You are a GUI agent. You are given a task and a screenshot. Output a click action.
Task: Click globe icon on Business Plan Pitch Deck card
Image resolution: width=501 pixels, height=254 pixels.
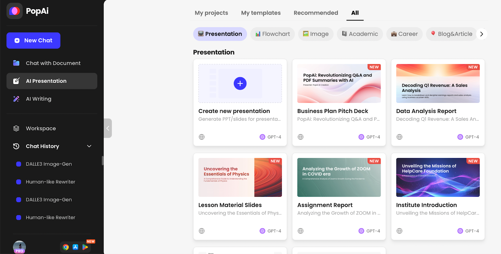coord(301,137)
